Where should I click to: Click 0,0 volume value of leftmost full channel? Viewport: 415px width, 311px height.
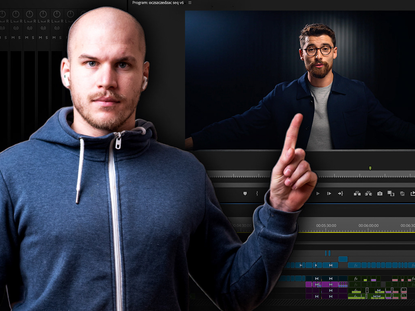point(16,28)
